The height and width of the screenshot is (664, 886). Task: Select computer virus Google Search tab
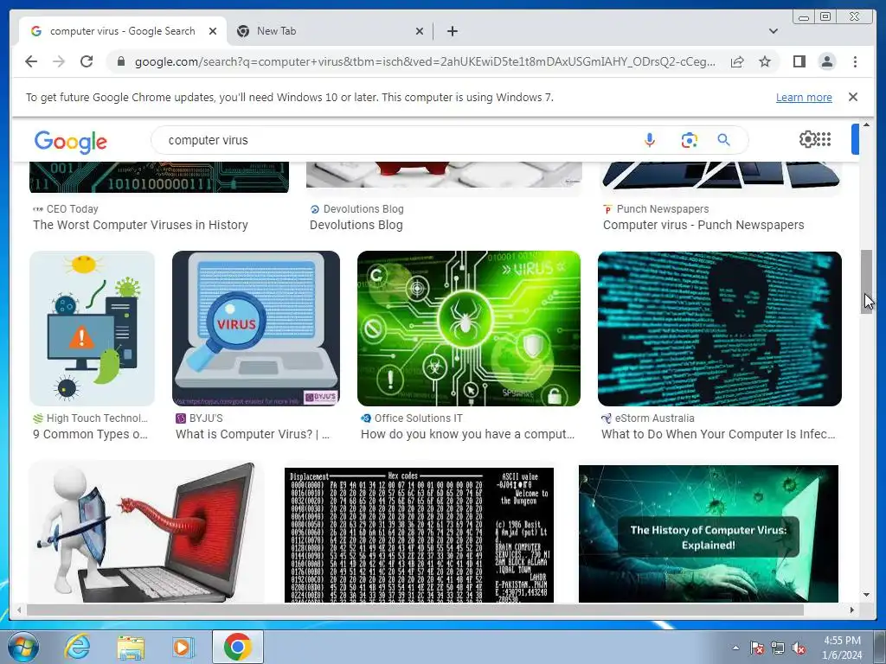(x=122, y=31)
